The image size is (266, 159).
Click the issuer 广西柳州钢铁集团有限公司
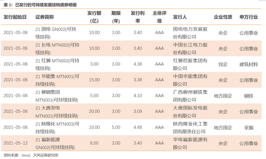[x=190, y=96]
